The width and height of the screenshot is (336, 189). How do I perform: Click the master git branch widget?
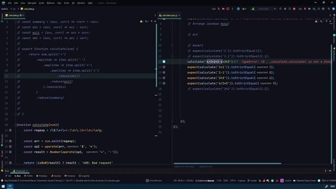point(252,181)
